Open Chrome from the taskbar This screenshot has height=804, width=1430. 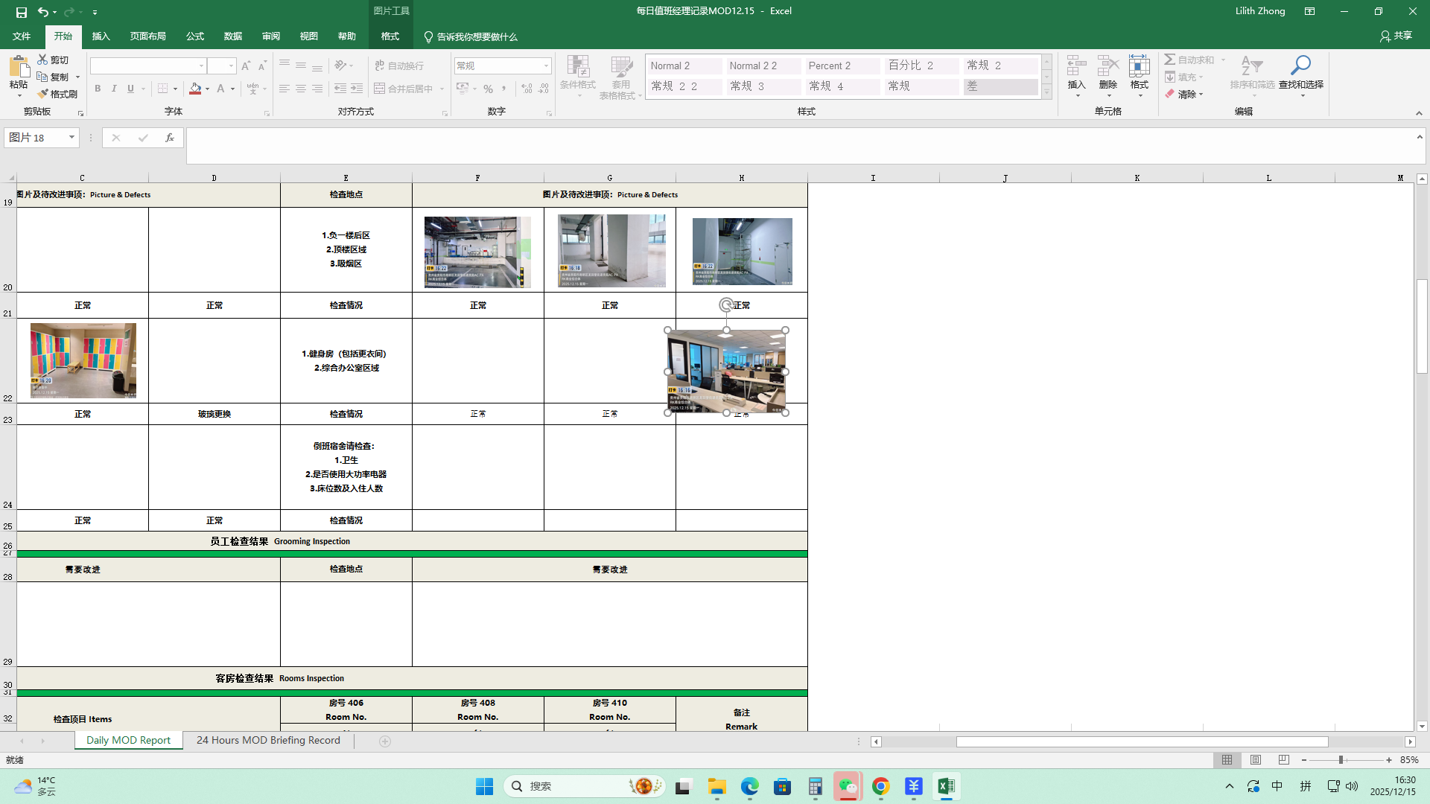click(x=880, y=786)
